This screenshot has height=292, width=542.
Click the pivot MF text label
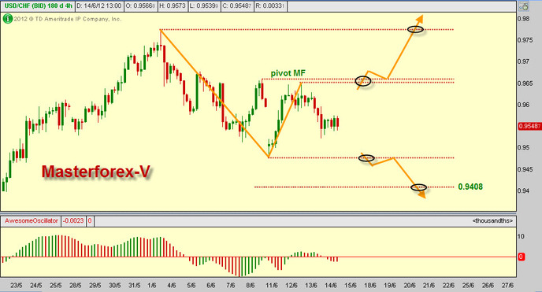click(288, 73)
